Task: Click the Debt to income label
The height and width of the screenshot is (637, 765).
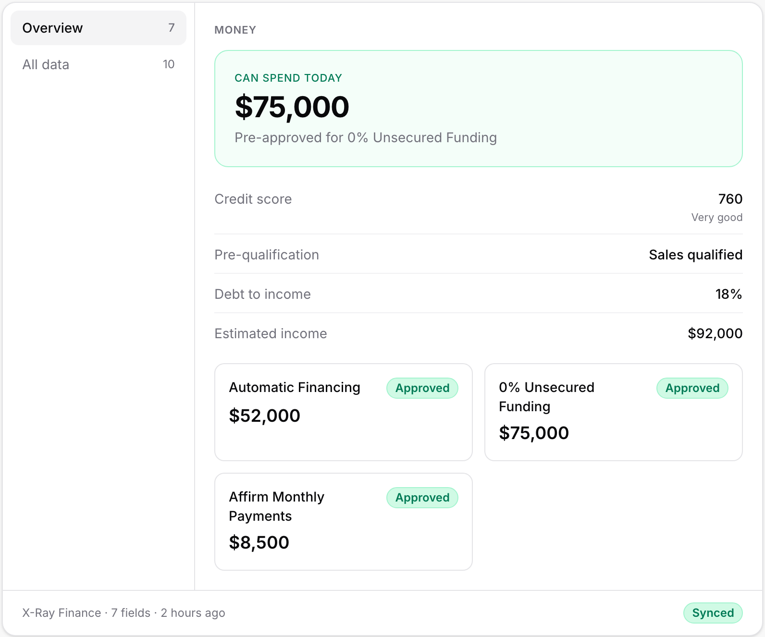Action: click(x=263, y=294)
